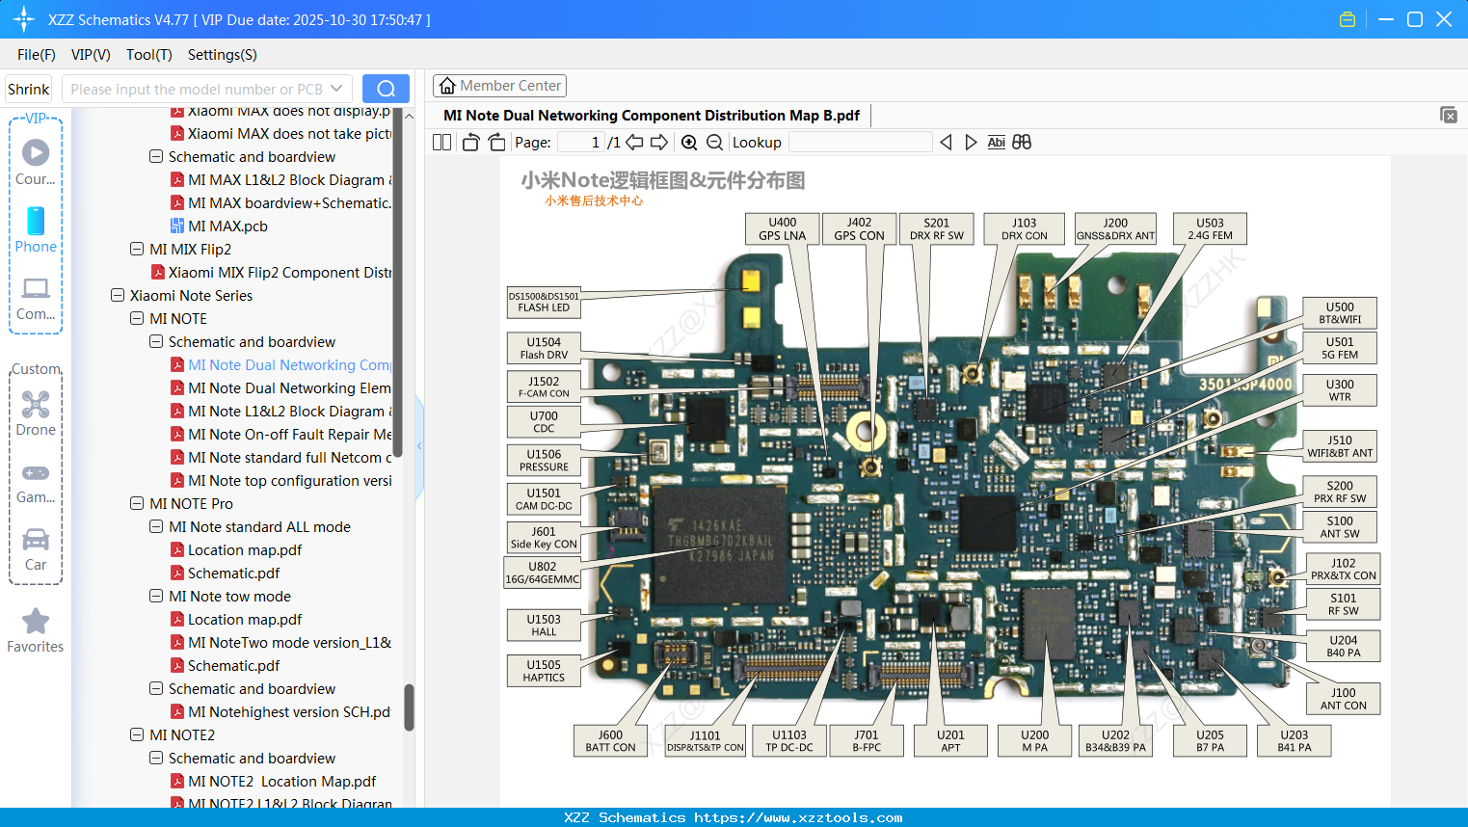Click the Member Center button
Image resolution: width=1468 pixels, height=827 pixels.
[x=499, y=86]
